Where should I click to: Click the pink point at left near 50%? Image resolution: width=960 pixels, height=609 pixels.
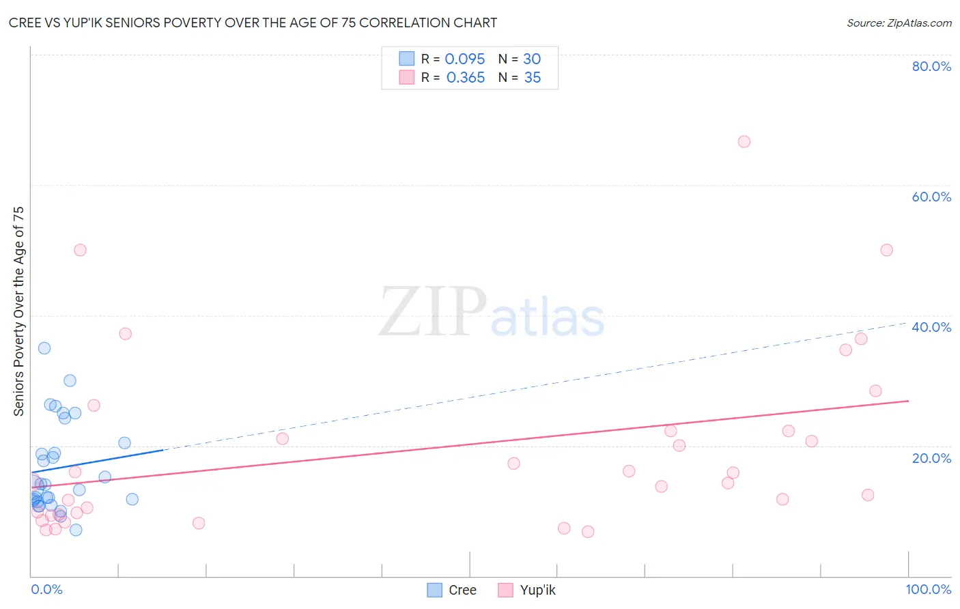click(80, 250)
